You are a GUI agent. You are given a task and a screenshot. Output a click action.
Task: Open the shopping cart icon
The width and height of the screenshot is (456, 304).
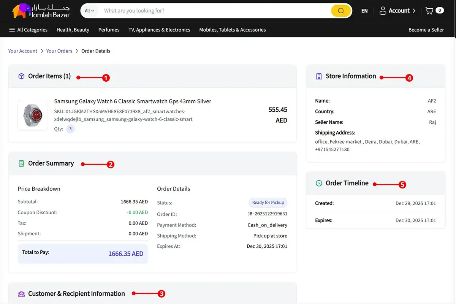pos(429,11)
